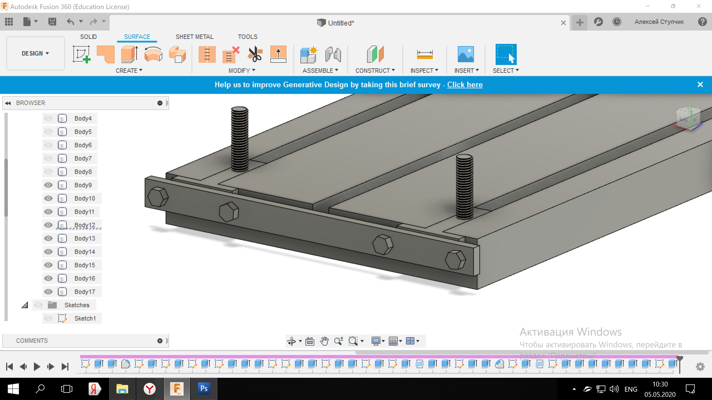Image resolution: width=712 pixels, height=400 pixels.
Task: Collapse the Sketches folder
Action: pyautogui.click(x=25, y=305)
